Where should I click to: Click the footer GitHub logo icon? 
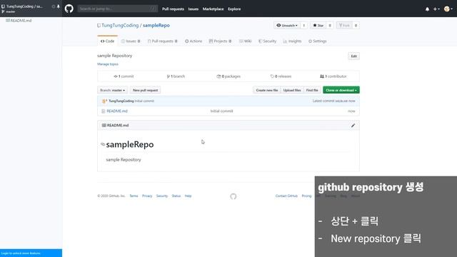pyautogui.click(x=233, y=196)
